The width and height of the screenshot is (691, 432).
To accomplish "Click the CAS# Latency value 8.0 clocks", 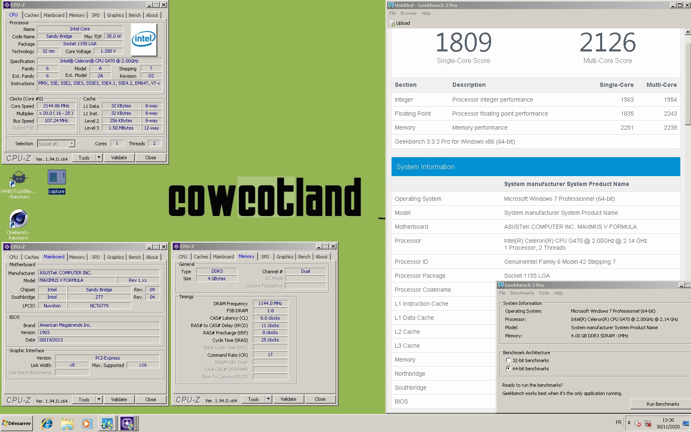I will (270, 318).
